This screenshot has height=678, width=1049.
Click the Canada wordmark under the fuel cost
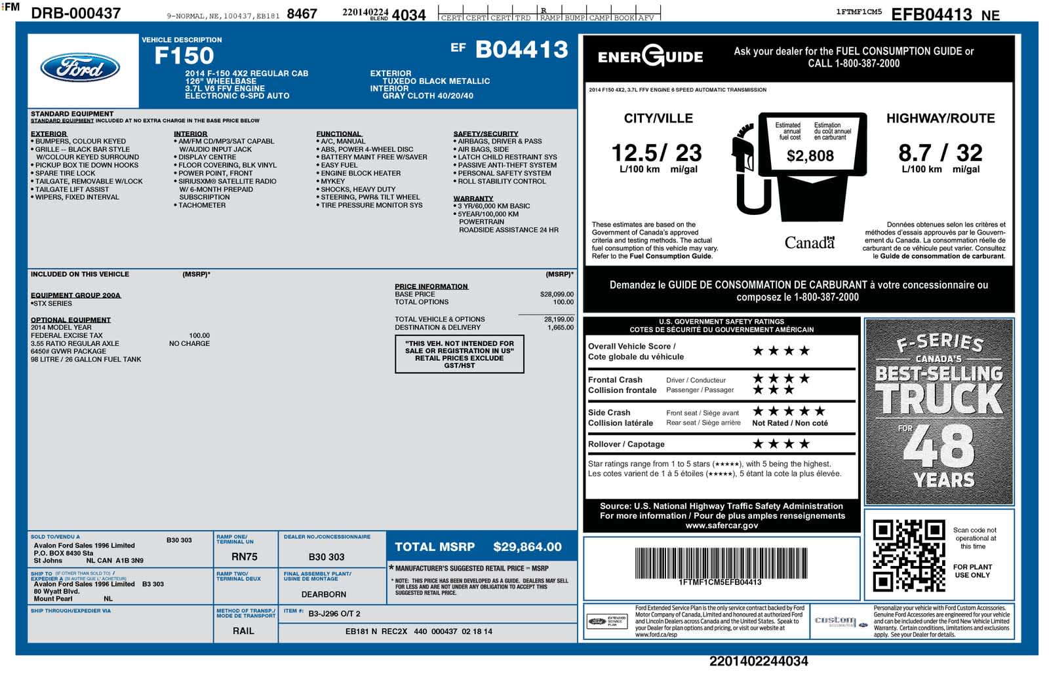810,243
